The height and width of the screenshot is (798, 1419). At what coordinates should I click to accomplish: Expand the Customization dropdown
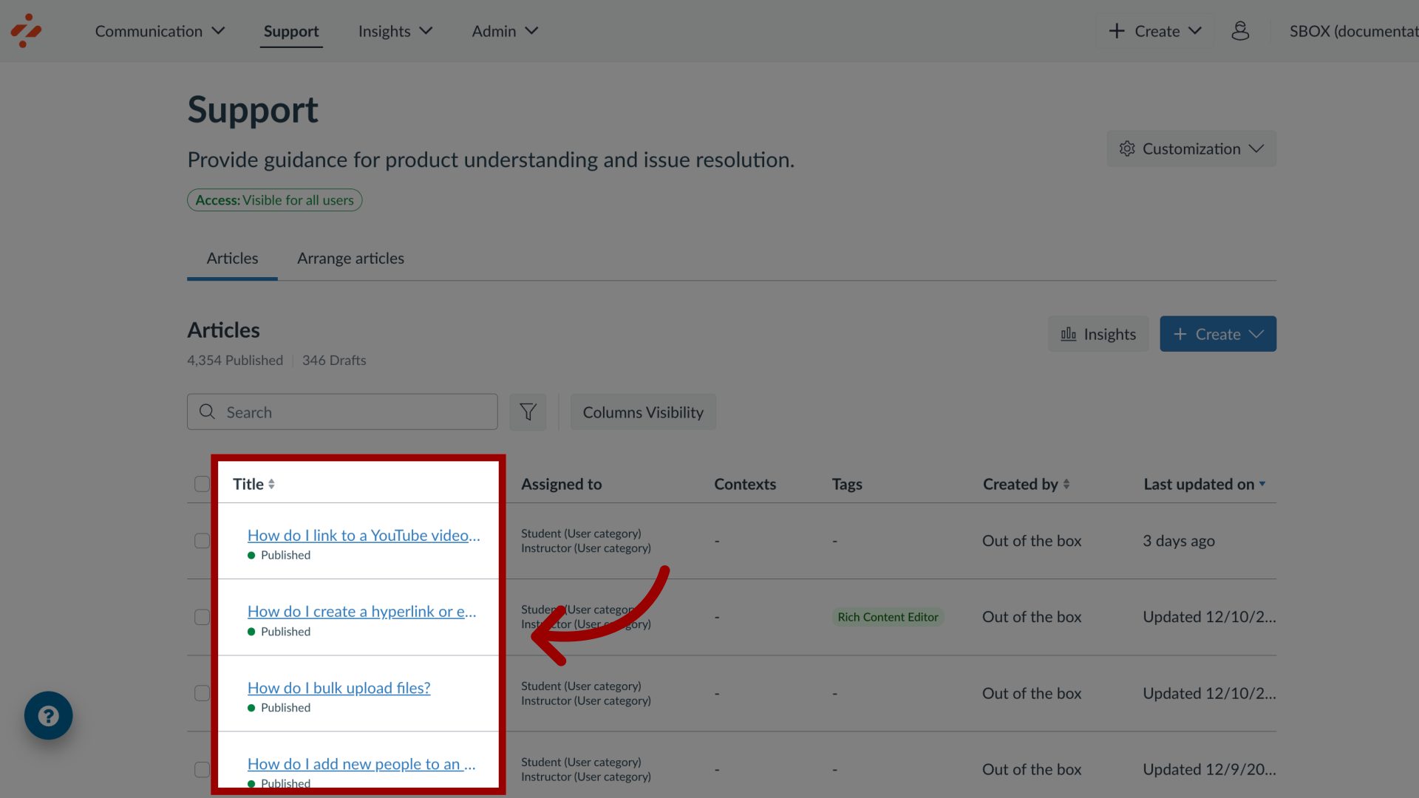1191,148
